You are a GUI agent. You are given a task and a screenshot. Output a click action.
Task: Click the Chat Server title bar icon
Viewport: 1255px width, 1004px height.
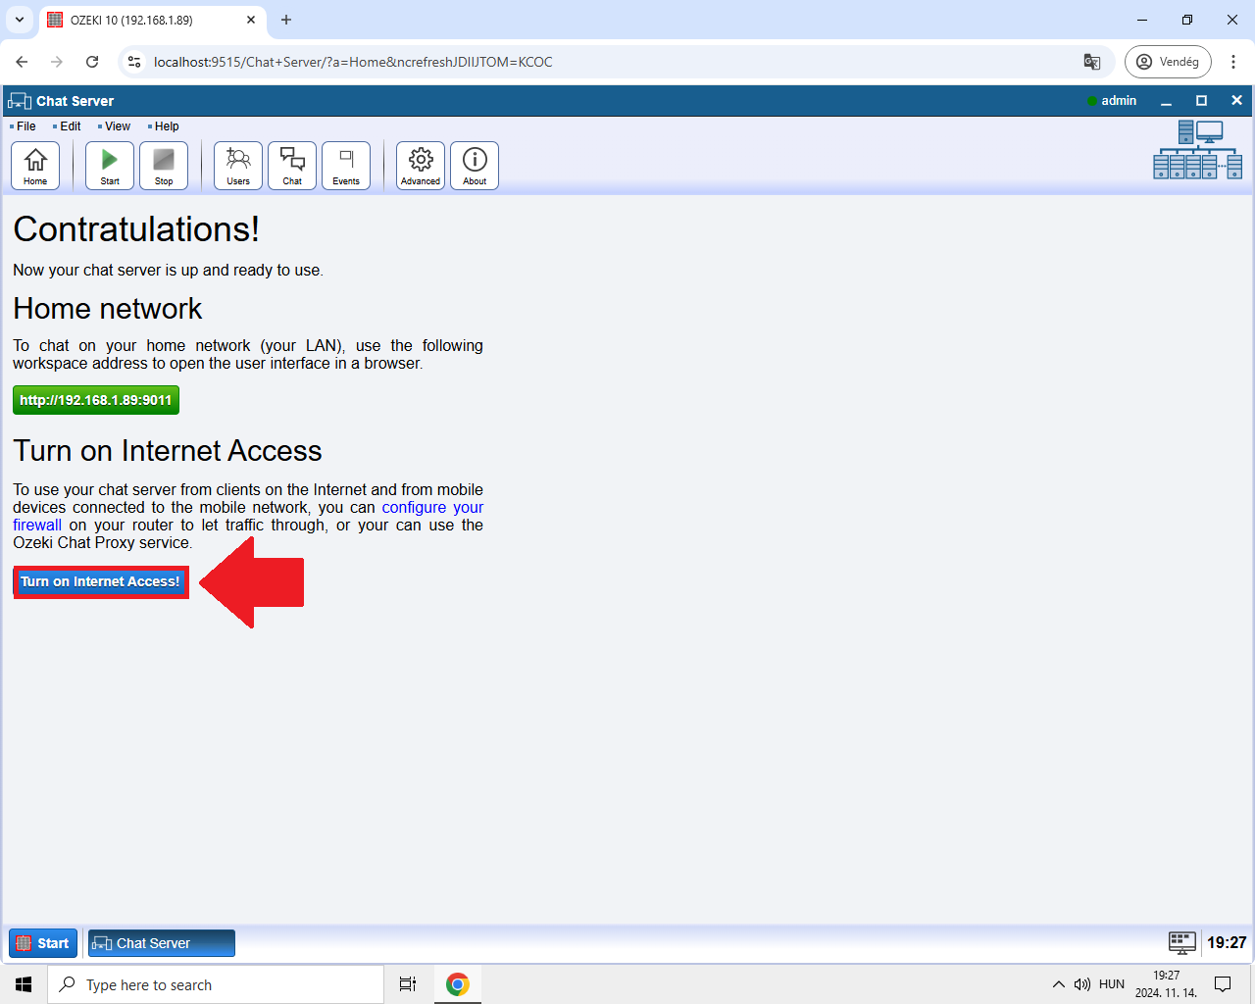[20, 101]
